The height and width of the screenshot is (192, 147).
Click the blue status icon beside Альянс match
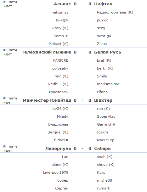[x=4, y=2]
